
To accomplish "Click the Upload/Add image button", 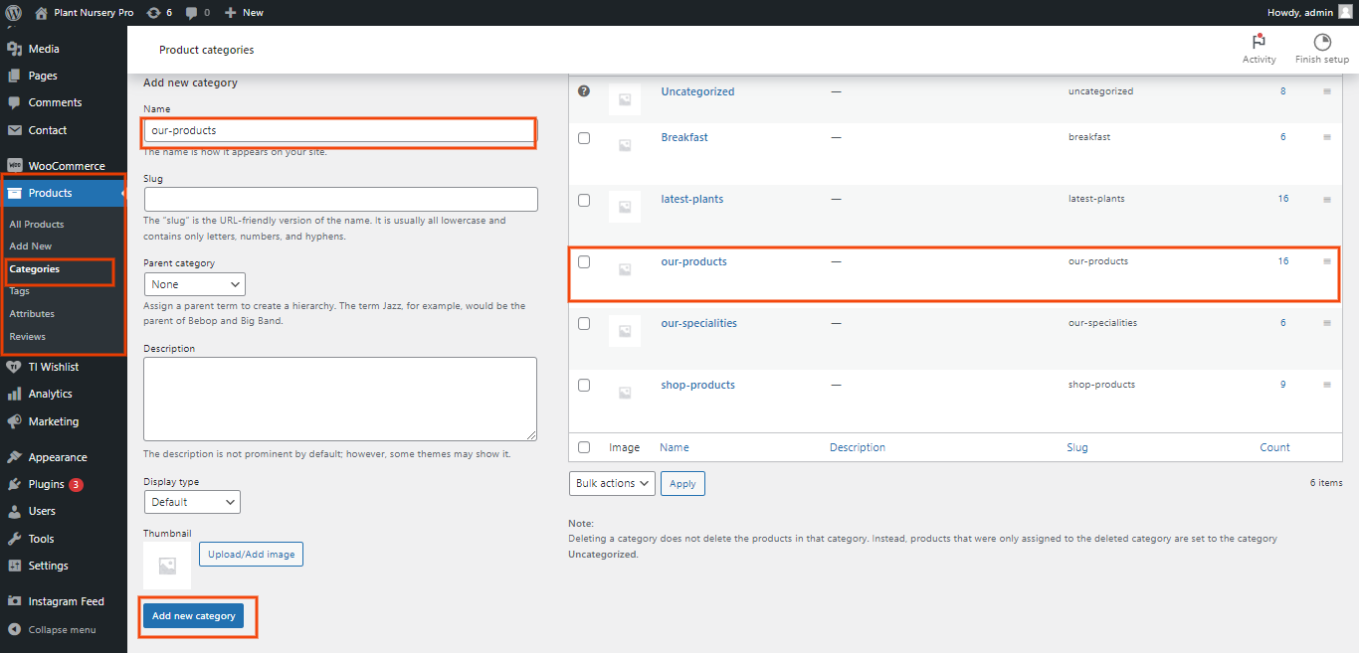I will tap(251, 554).
